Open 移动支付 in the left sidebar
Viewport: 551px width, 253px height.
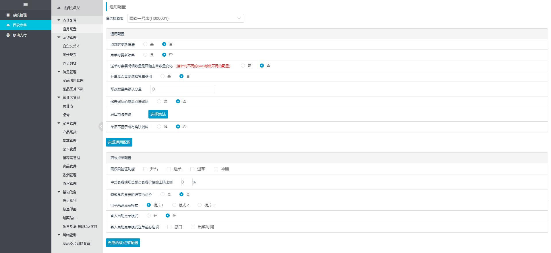tap(26, 35)
